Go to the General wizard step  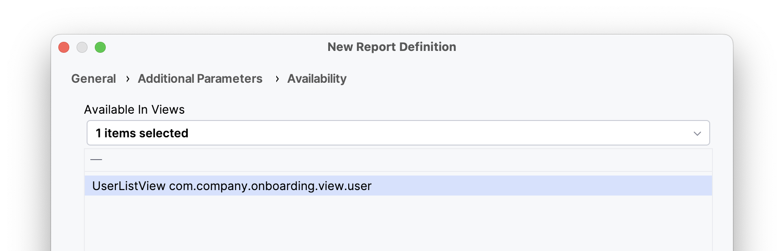(x=93, y=79)
